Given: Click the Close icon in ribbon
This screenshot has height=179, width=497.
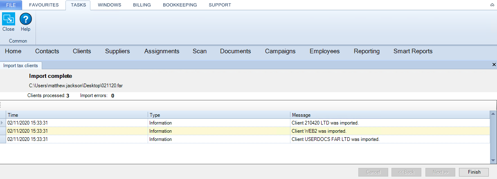Looking at the screenshot, I should point(8,23).
